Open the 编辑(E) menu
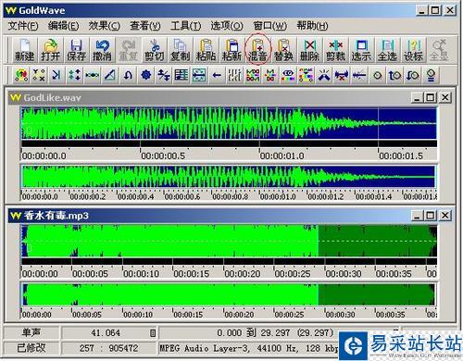This screenshot has width=463, height=361. (64, 26)
